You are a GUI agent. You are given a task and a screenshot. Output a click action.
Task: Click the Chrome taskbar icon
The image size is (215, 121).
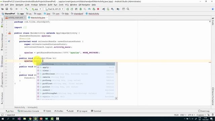[x=30, y=119]
